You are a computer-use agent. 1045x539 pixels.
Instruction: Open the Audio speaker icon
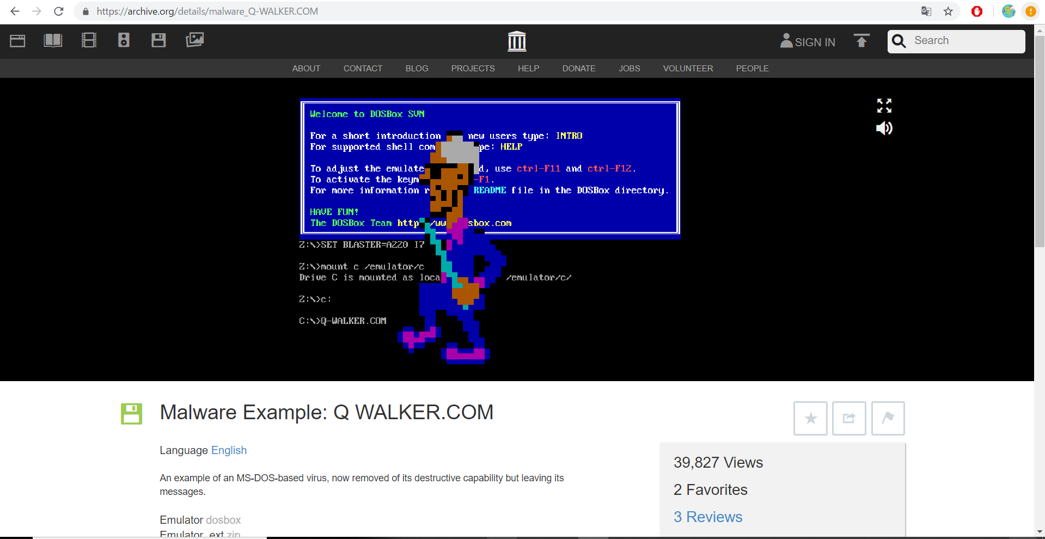(x=124, y=40)
